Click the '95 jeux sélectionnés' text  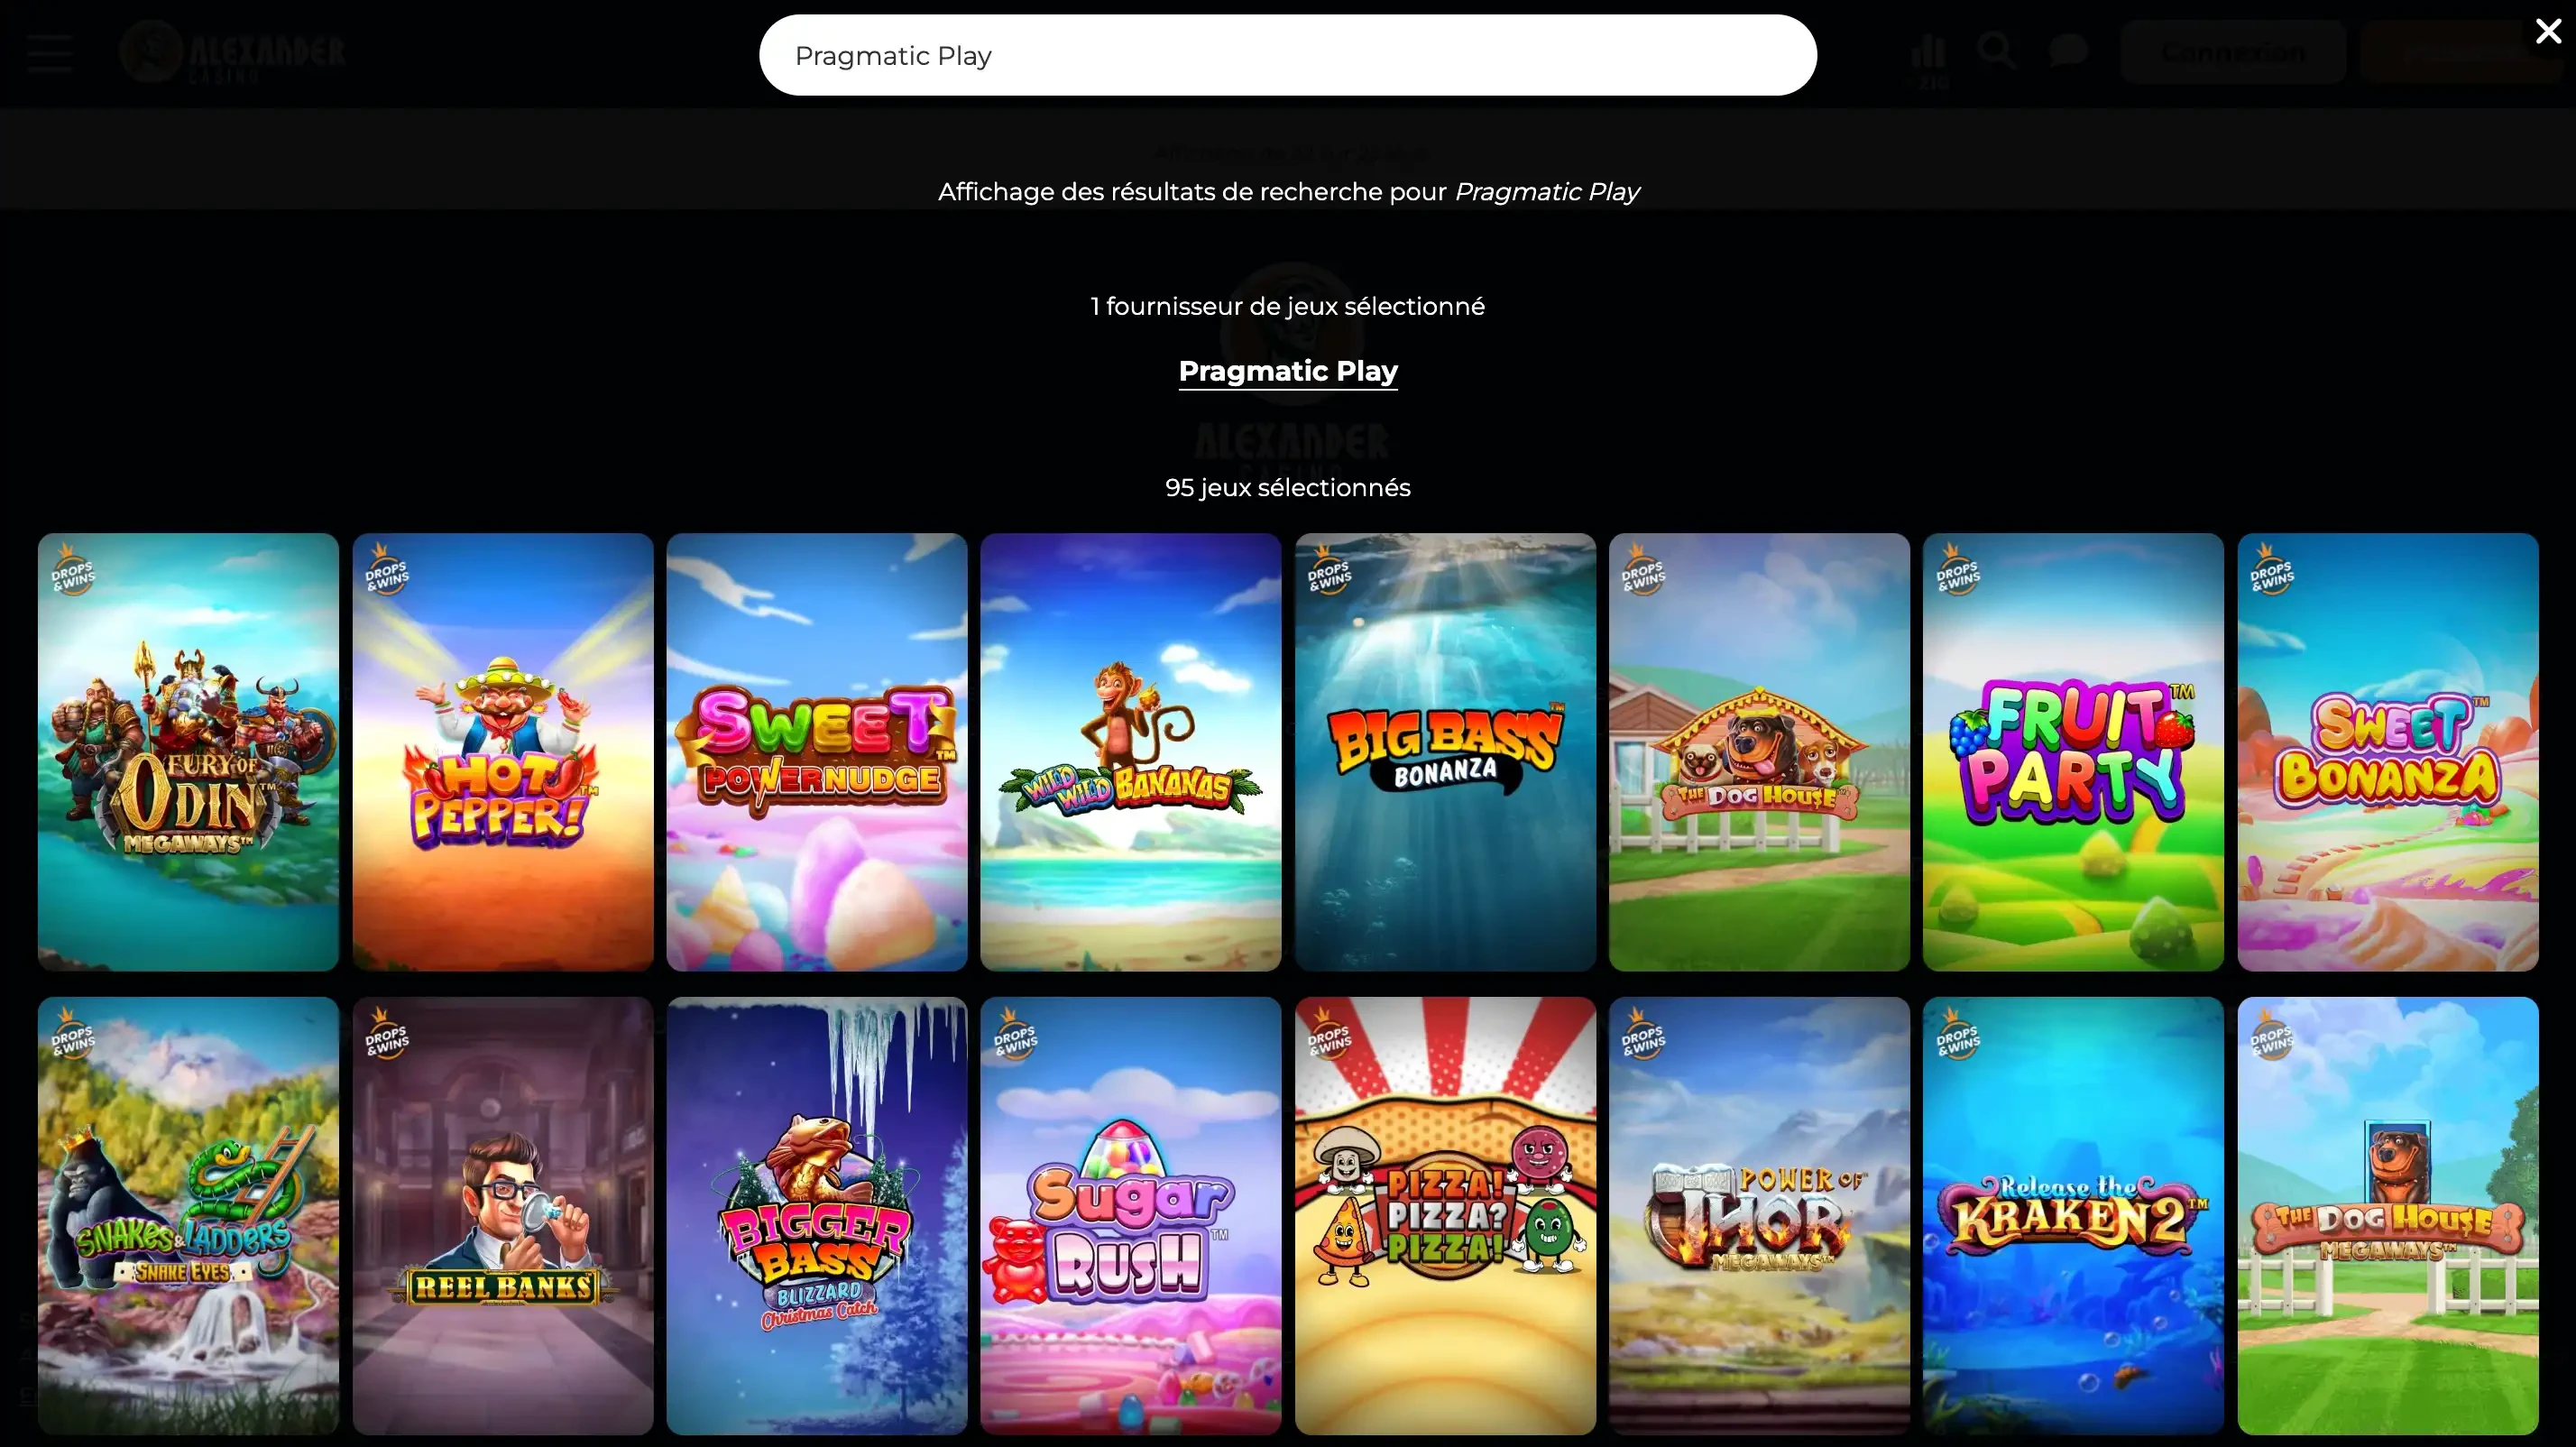(1287, 488)
